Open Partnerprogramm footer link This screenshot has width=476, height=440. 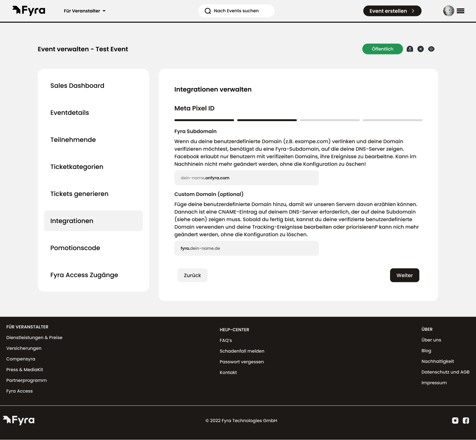[x=26, y=380]
